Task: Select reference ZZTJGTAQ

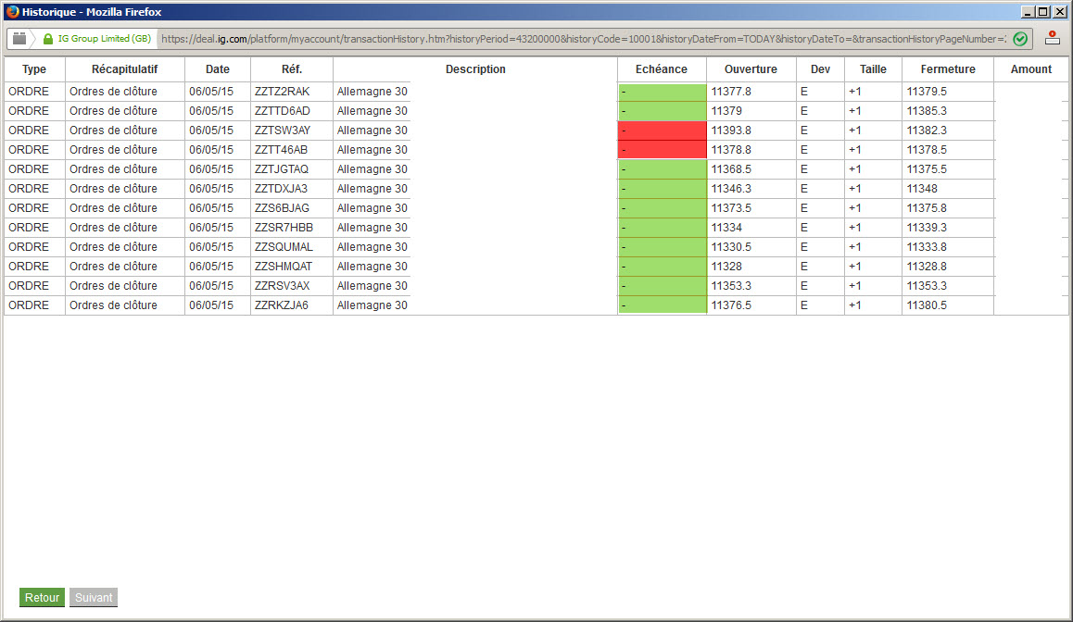Action: (282, 168)
